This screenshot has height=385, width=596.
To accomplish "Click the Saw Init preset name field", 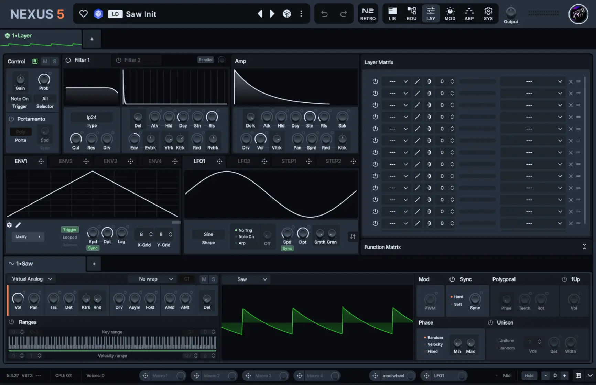I will point(141,14).
